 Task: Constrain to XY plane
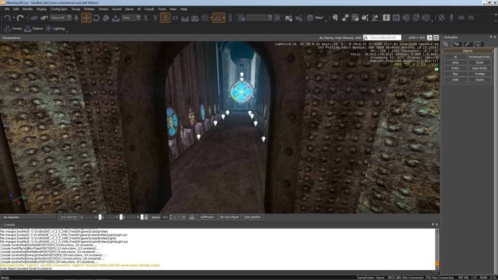coord(175,18)
